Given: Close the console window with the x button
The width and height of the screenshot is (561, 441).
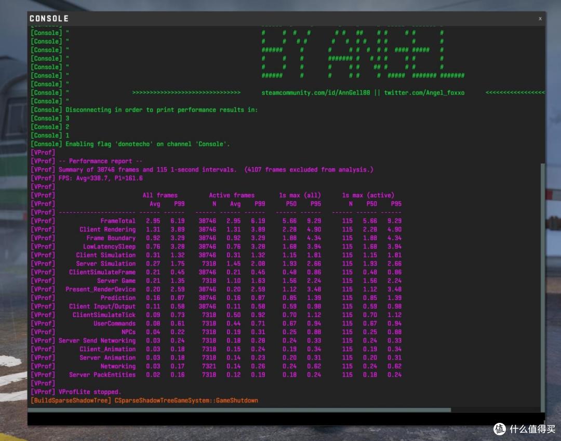Looking at the screenshot, I should point(540,19).
